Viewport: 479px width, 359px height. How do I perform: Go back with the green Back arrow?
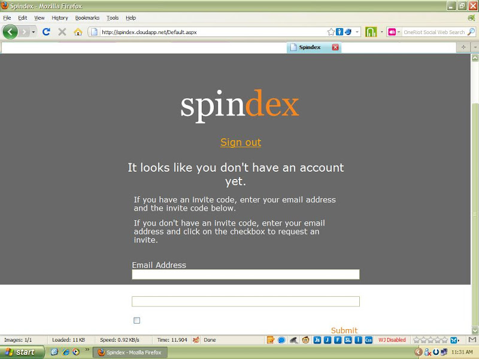coord(10,32)
